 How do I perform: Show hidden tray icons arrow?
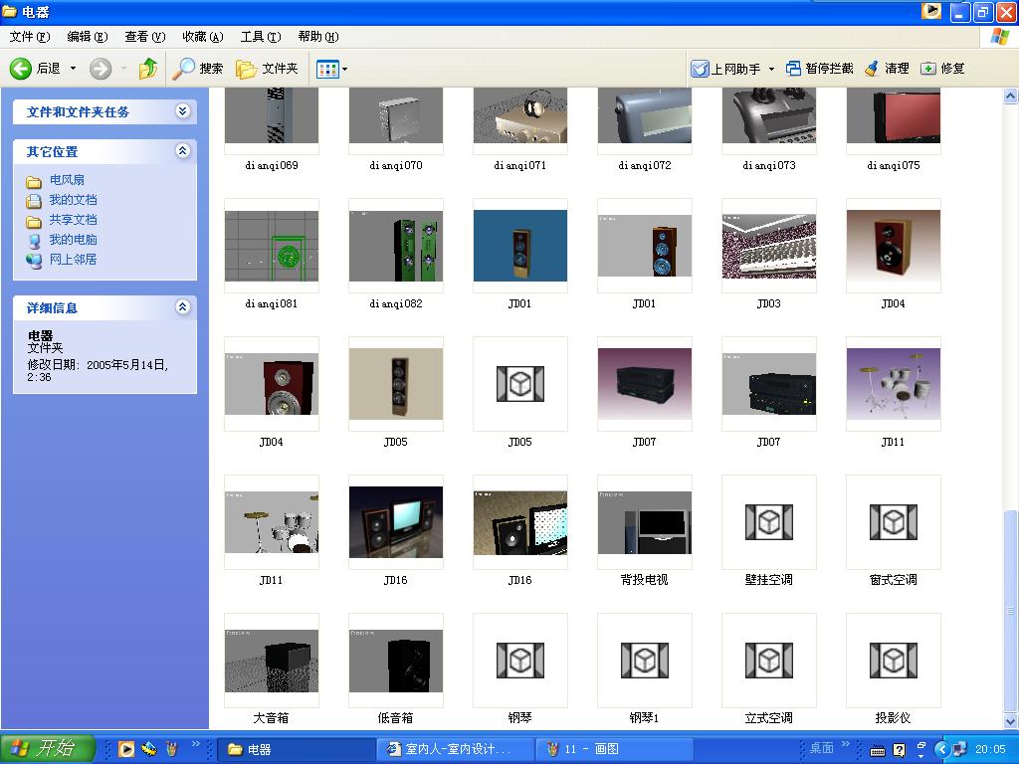[941, 749]
